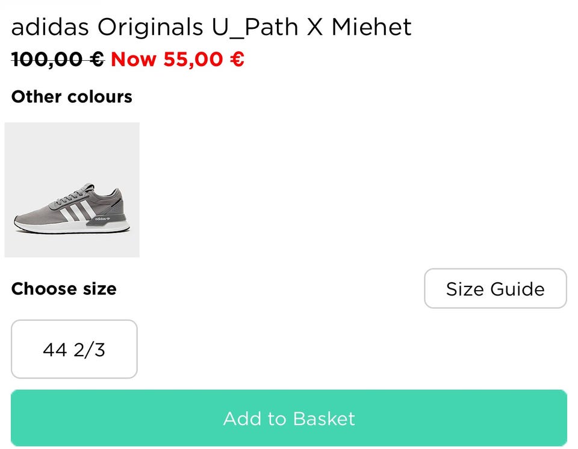Click the euro sign after 100,00

click(x=96, y=59)
